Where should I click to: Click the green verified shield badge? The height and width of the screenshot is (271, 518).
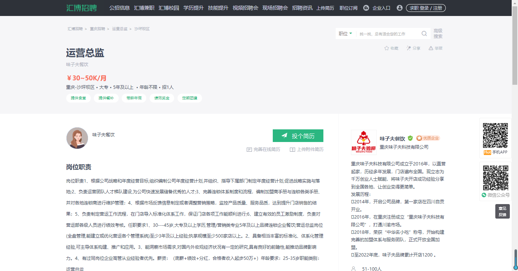(410, 138)
